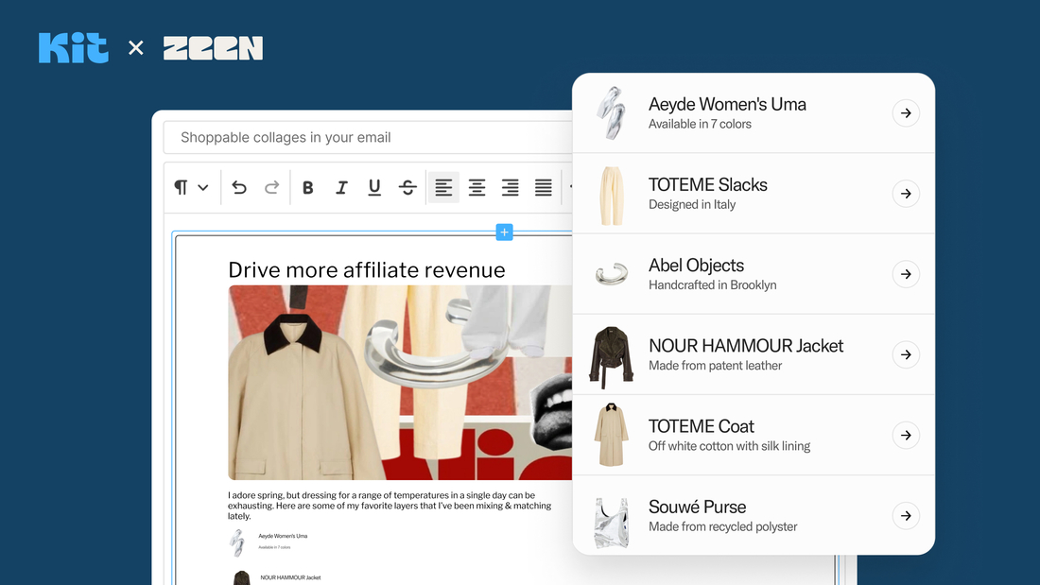
Task: Click the subject field 'Shoppable collages in your email'
Action: point(368,137)
